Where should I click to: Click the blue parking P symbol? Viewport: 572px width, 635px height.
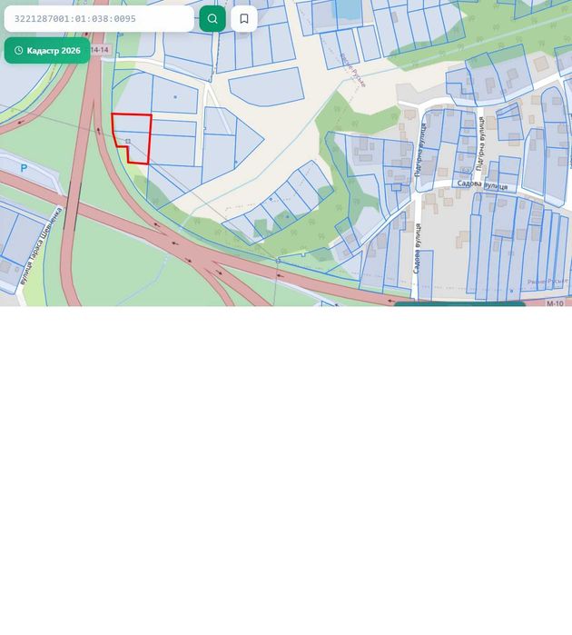pyautogui.click(x=24, y=168)
